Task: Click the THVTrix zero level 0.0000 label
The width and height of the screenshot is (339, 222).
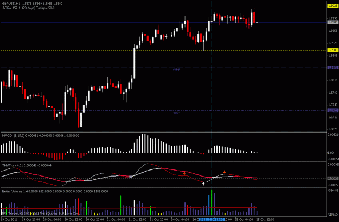Action: (333, 178)
